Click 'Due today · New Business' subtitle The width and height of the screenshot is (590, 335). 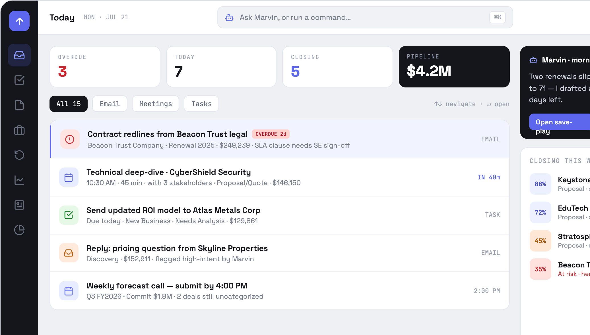pos(128,221)
